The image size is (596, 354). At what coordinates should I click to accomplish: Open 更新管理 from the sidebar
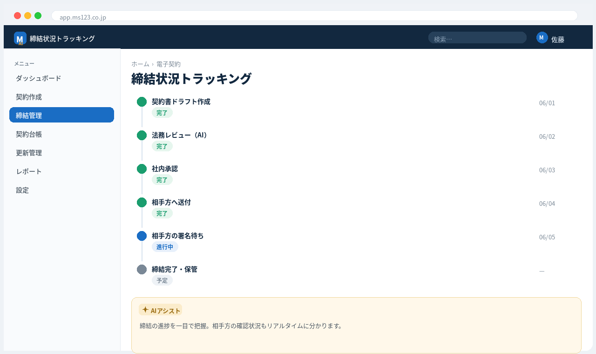(x=61, y=152)
